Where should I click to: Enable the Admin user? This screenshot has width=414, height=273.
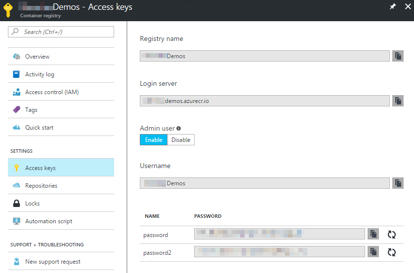(x=154, y=140)
